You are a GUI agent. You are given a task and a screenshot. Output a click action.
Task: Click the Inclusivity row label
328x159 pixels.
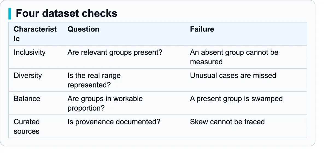point(30,52)
